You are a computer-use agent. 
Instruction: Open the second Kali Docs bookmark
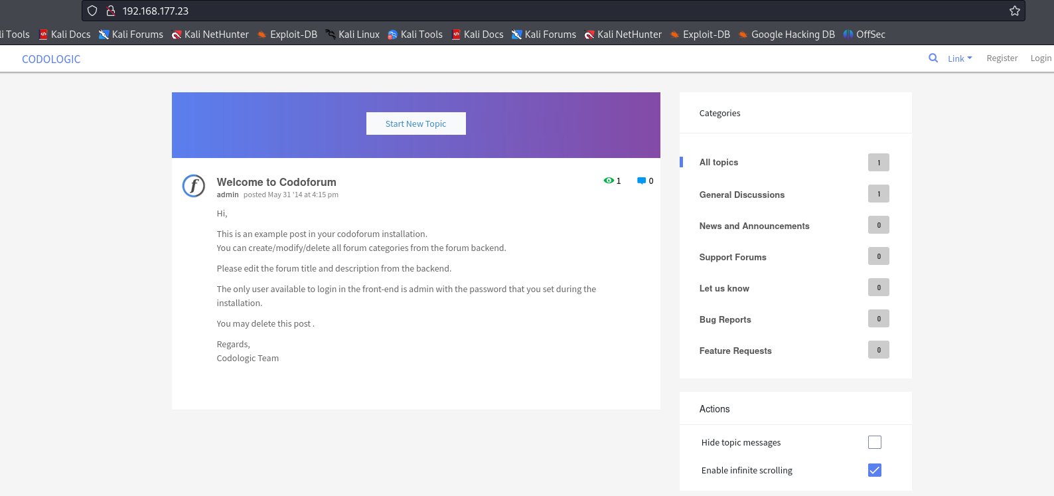click(477, 35)
